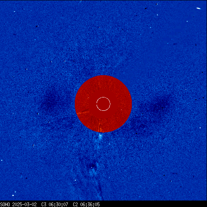Viewport: 207px width, 207px height.
Task: Click the white star inside the lower dark blob
Action: coord(92,167)
